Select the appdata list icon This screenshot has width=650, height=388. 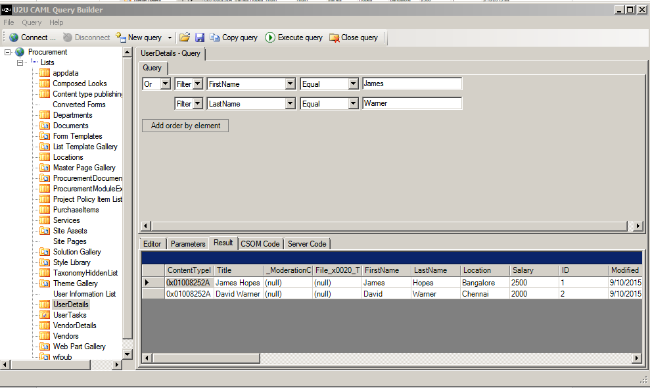click(x=45, y=73)
